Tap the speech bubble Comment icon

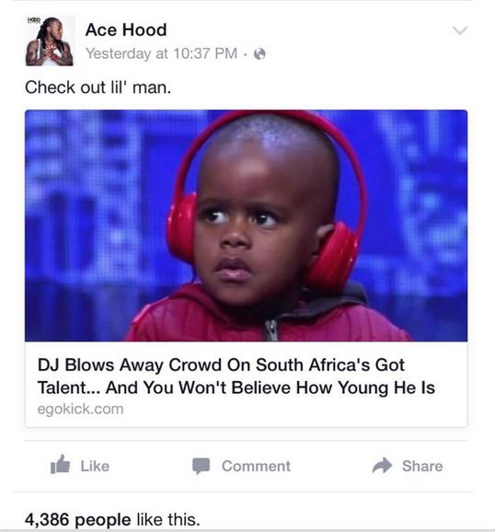[201, 466]
